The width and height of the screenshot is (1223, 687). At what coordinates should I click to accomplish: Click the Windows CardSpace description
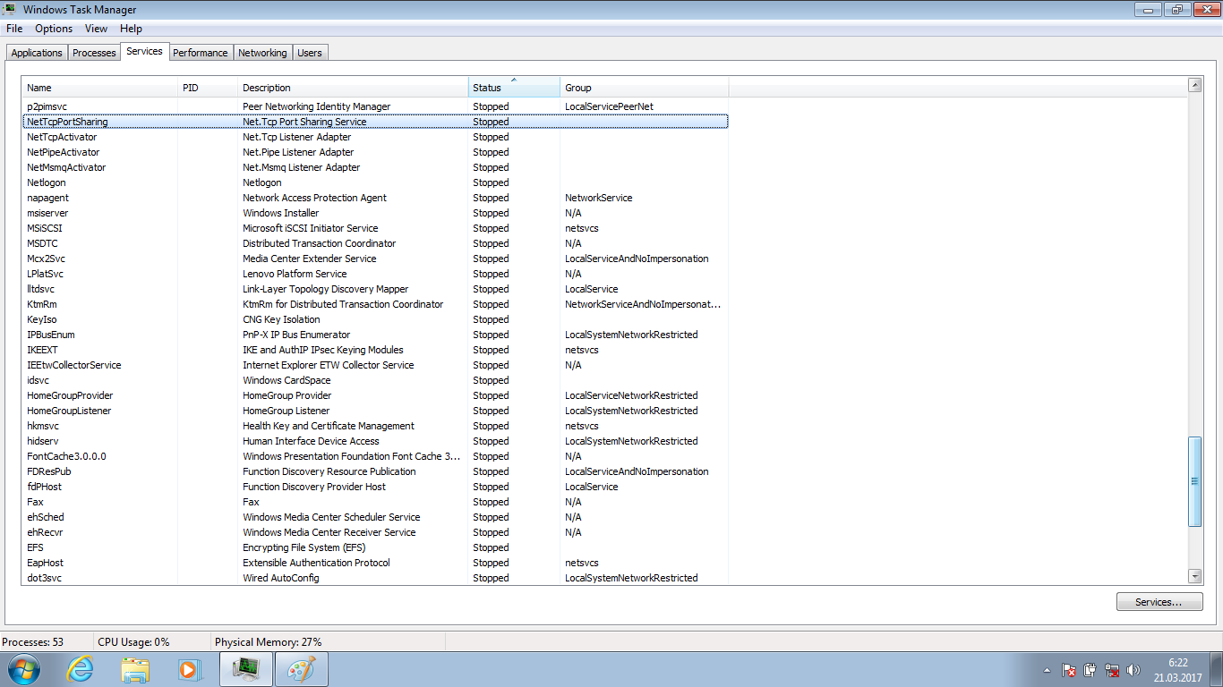287,380
